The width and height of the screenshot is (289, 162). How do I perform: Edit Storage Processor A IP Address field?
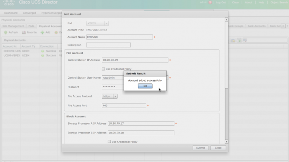(x=141, y=123)
